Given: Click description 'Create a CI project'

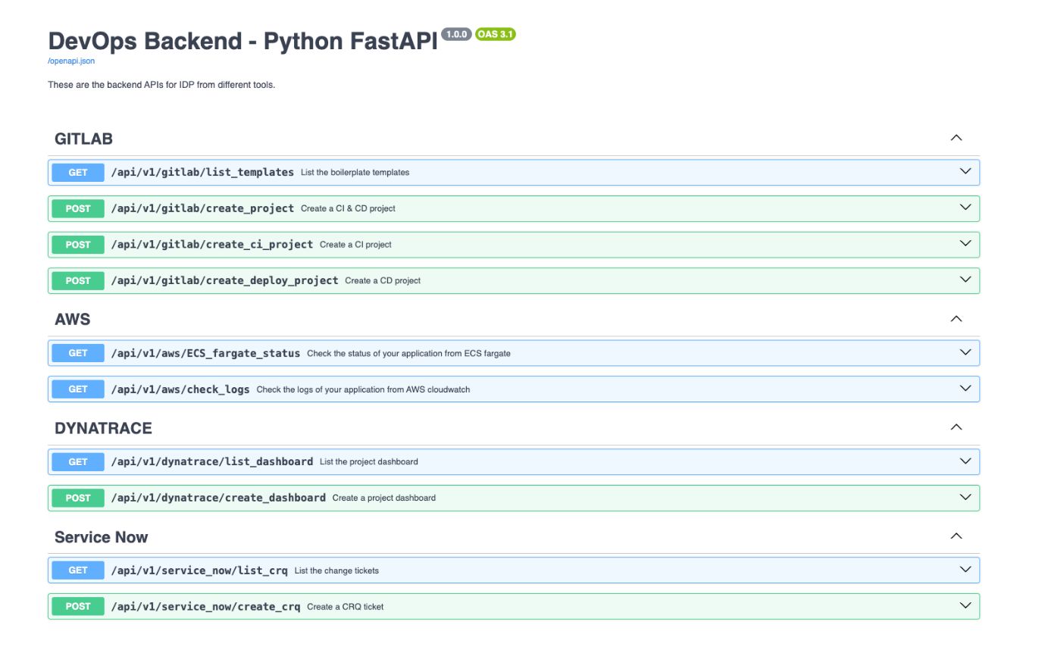Looking at the screenshot, I should coord(355,245).
